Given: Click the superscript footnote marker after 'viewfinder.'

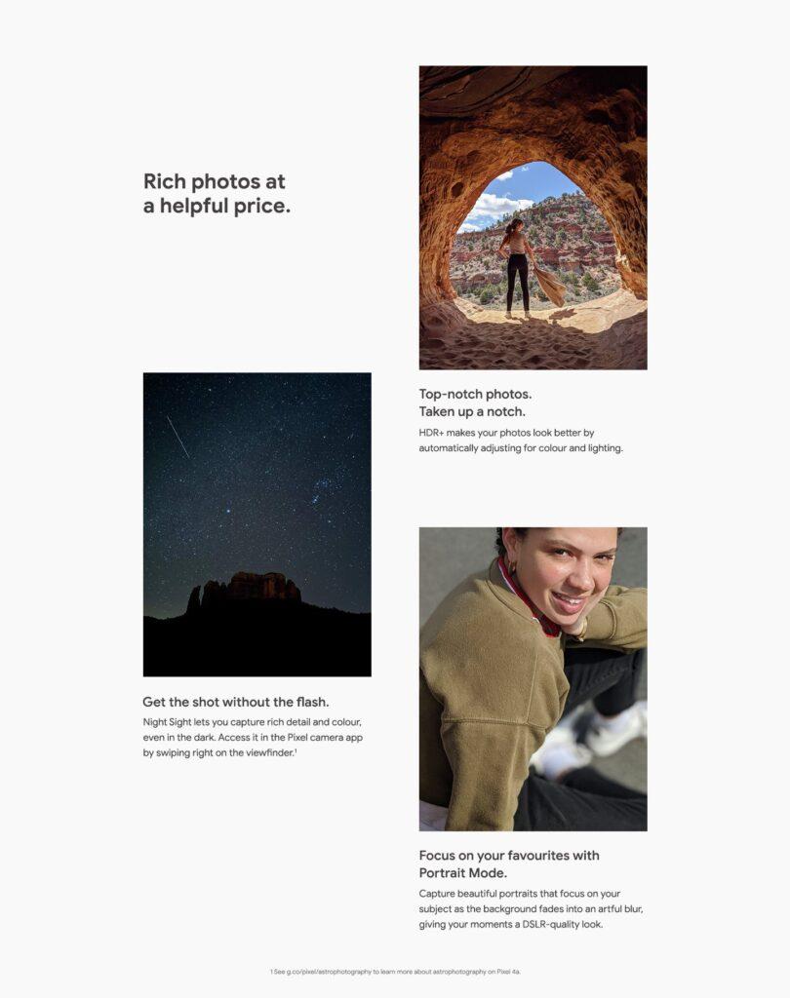Looking at the screenshot, I should 296,750.
